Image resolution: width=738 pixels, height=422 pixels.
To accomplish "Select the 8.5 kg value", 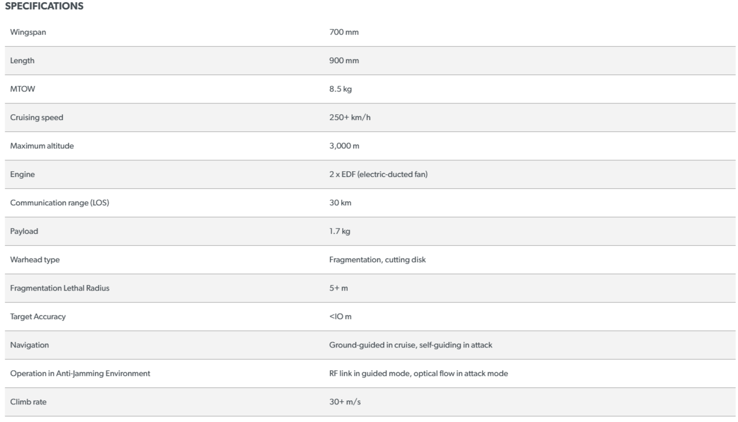I will click(340, 89).
